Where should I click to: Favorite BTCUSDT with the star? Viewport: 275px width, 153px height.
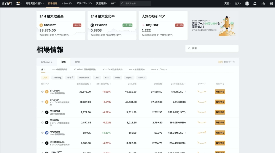[42, 92]
